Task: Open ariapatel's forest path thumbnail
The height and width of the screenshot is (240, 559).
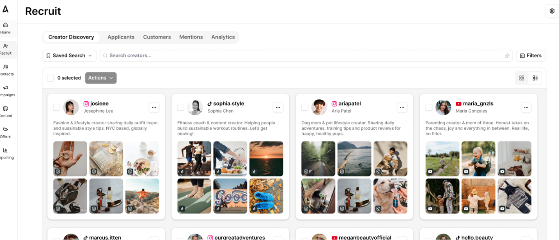Action: click(318, 159)
